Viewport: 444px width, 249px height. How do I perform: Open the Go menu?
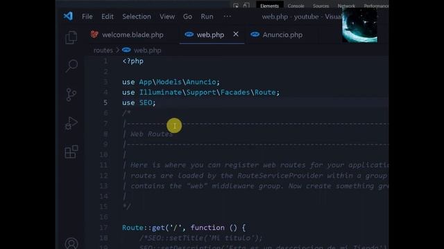coord(187,17)
